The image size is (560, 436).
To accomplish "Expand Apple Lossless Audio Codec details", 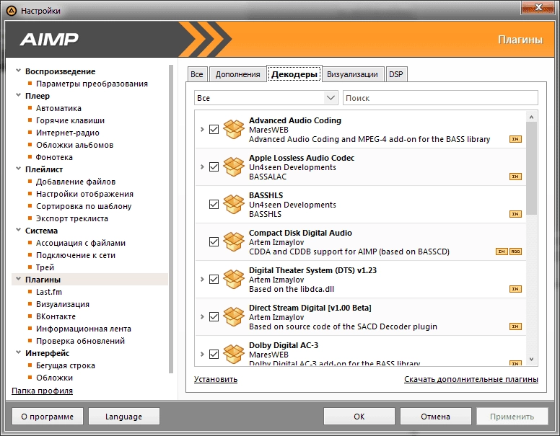I will pyautogui.click(x=202, y=166).
